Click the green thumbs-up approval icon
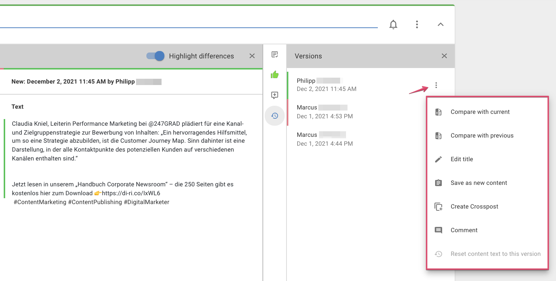 coord(275,75)
